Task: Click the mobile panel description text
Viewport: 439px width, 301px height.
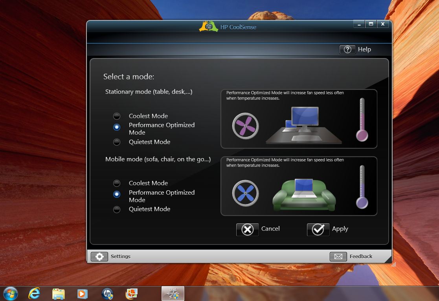Action: click(x=285, y=162)
